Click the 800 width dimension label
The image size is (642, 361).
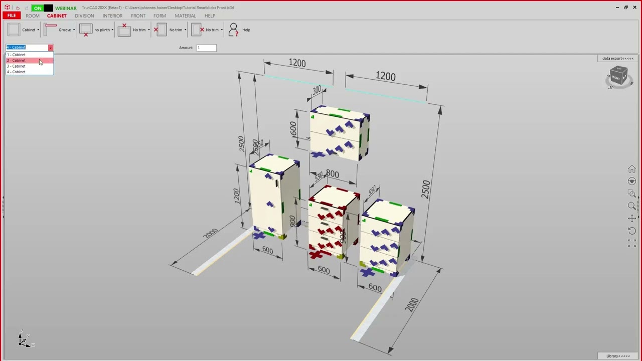click(x=333, y=174)
